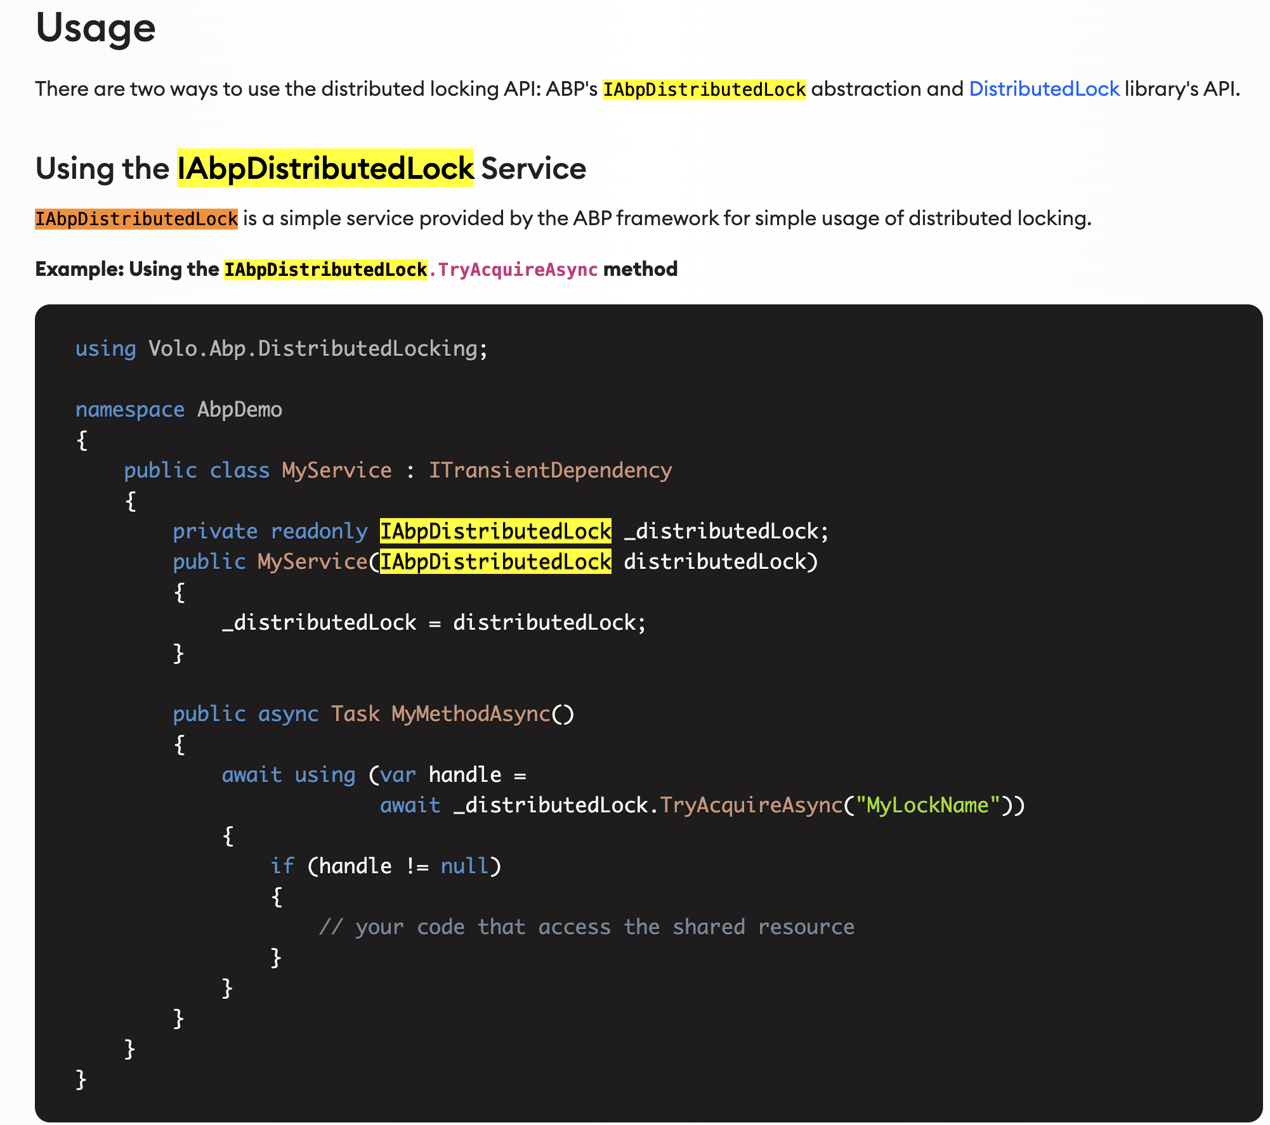Click the null keyword in if condition
1270x1125 pixels.
[464, 866]
